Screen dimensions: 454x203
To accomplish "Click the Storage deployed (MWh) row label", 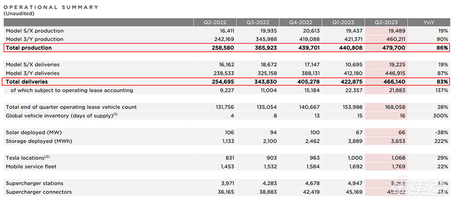I will point(39,141).
